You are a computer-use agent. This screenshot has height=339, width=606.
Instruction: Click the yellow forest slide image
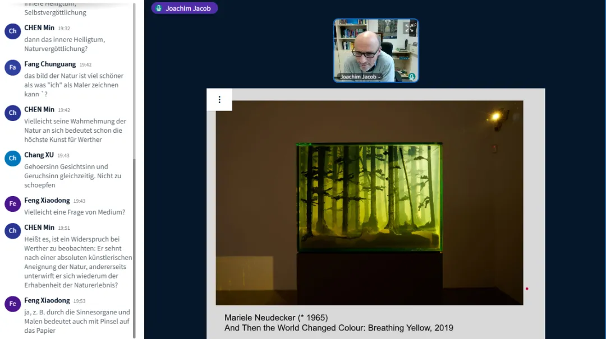[369, 203]
